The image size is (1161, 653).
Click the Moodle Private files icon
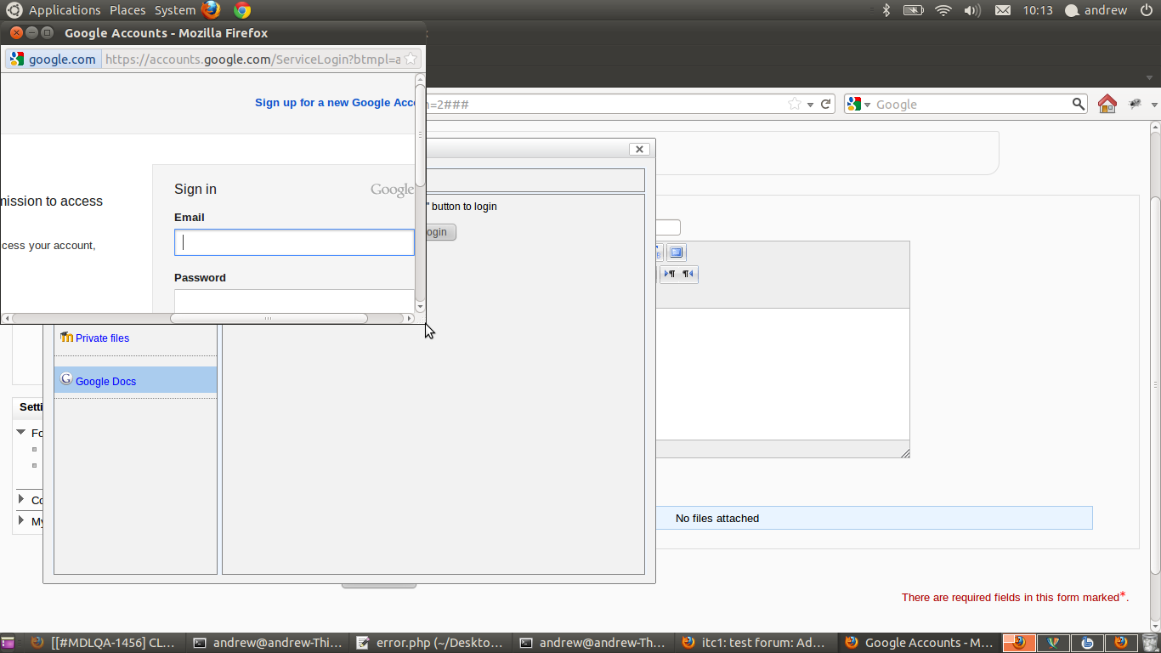[67, 337]
